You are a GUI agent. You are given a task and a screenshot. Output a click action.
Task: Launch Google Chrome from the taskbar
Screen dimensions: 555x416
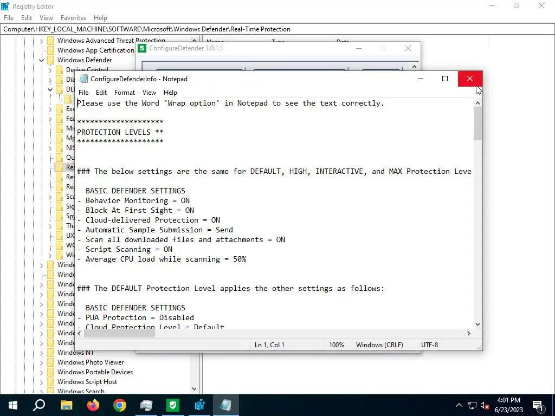[120, 405]
